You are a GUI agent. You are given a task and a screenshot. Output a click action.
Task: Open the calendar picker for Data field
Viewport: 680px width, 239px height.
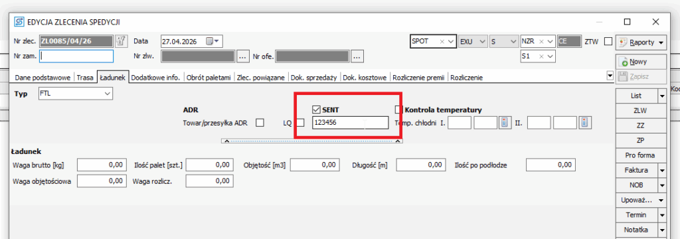[212, 42]
